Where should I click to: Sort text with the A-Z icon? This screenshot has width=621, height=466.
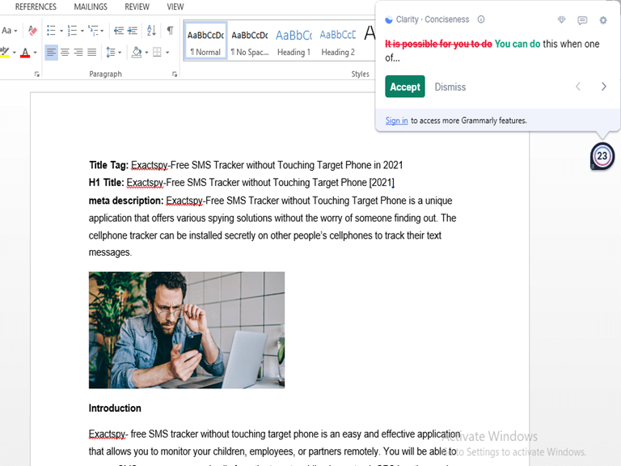pos(151,31)
